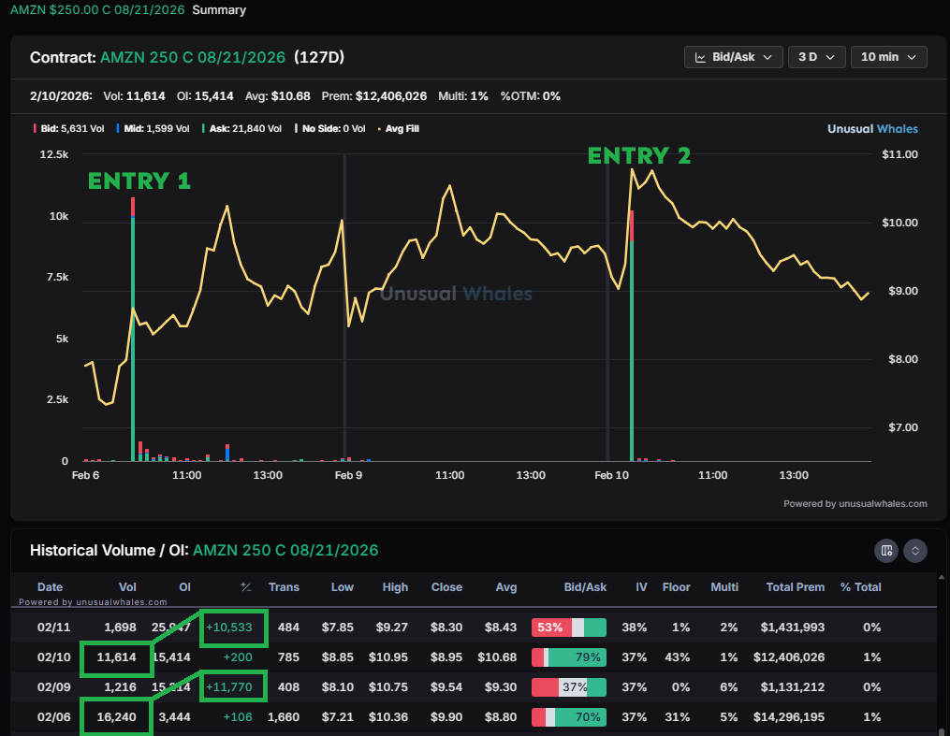
Task: Click the $12,406,026 total premium cell
Action: pos(789,657)
